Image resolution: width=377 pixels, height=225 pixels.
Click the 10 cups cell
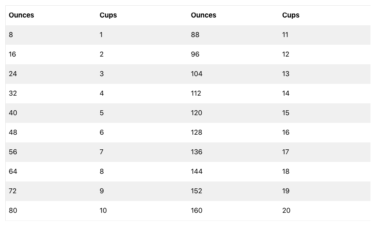[x=103, y=210]
